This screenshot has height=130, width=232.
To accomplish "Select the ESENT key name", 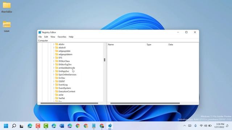I will pyautogui.click(x=62, y=81).
